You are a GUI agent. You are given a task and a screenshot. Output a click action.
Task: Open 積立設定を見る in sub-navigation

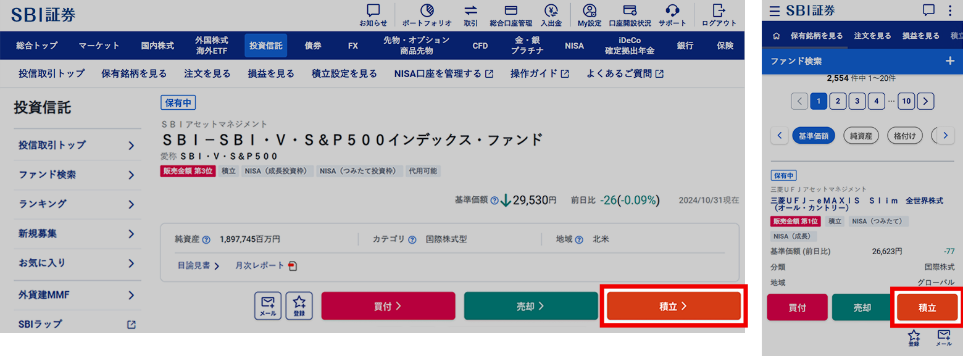(x=344, y=73)
